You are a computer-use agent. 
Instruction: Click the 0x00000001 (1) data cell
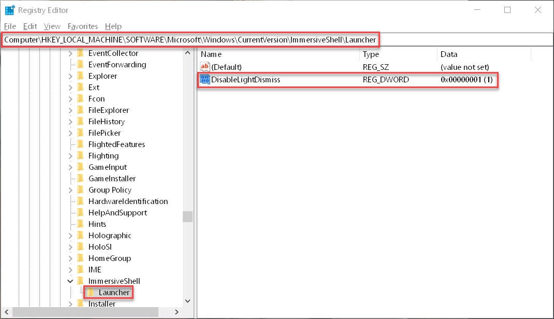466,80
